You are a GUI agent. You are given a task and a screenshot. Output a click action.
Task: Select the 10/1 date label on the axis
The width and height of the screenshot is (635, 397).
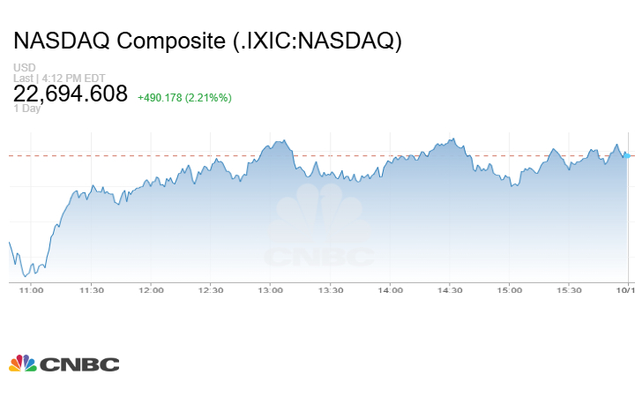624,289
